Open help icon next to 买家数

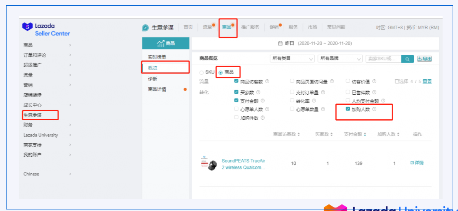pos(258,92)
